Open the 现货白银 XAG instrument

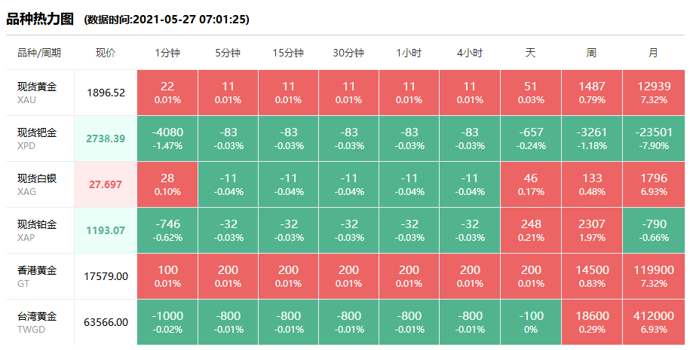[37, 184]
